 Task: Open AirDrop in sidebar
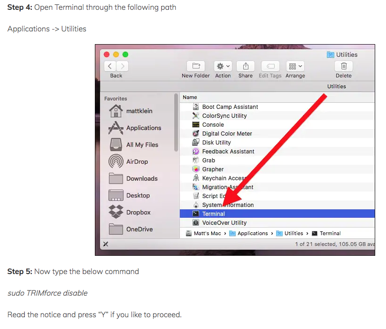pos(129,161)
